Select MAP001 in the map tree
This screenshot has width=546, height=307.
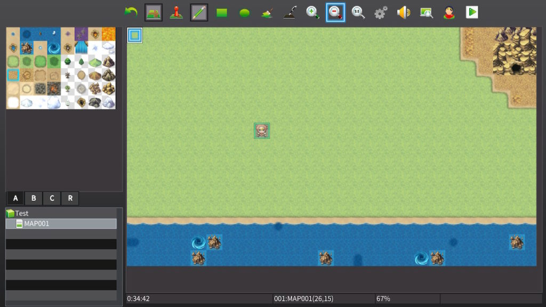pos(36,224)
